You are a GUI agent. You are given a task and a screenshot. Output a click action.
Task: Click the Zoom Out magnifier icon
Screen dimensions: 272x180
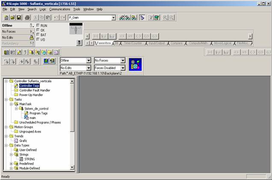pos(171,18)
